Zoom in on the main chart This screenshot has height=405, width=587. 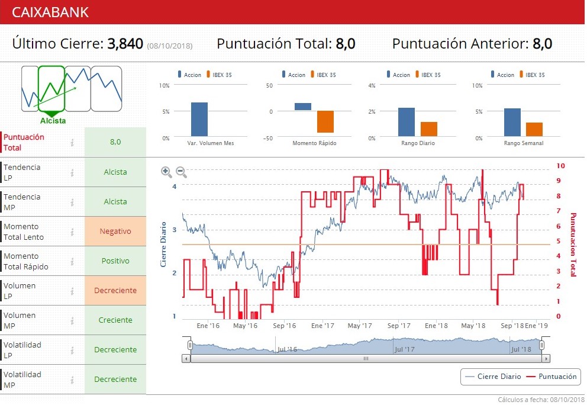166,172
